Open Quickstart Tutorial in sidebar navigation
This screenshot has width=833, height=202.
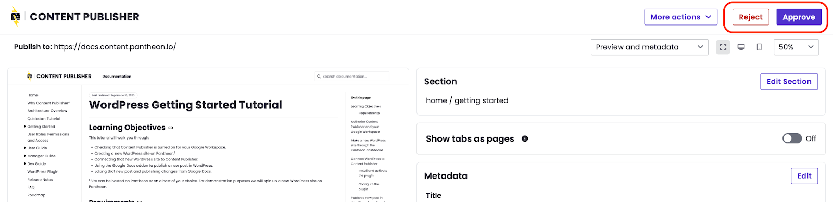pos(44,119)
